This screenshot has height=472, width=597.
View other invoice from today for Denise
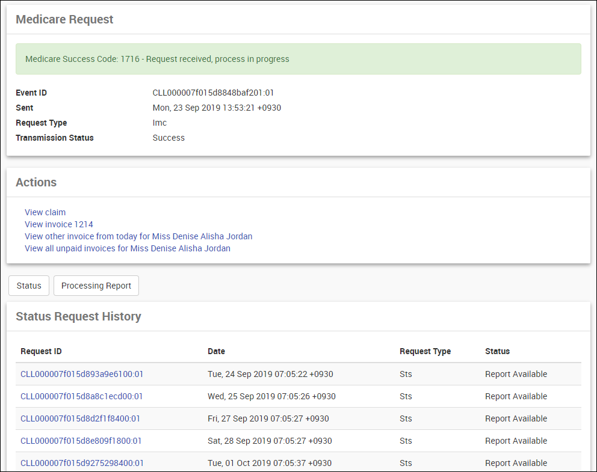[138, 236]
